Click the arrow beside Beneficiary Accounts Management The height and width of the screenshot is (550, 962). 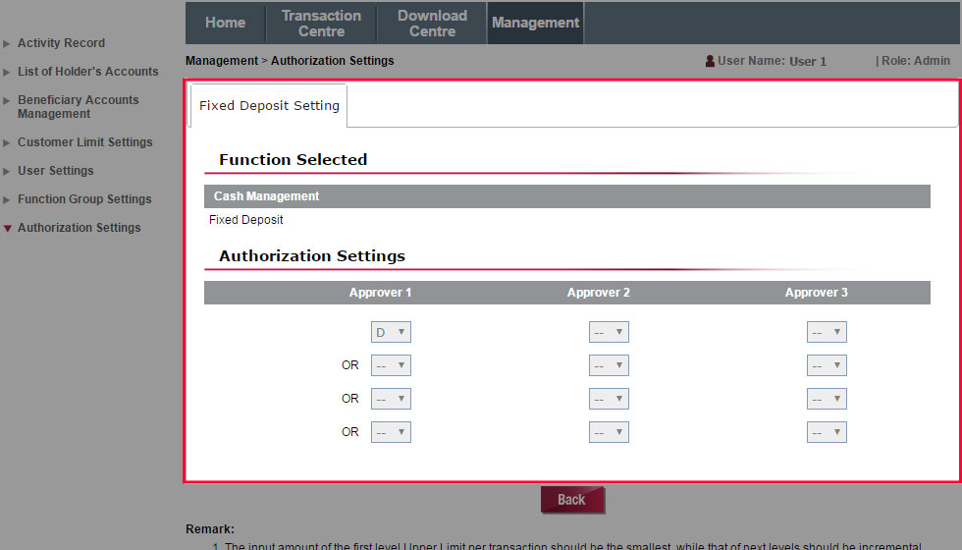(x=7, y=100)
